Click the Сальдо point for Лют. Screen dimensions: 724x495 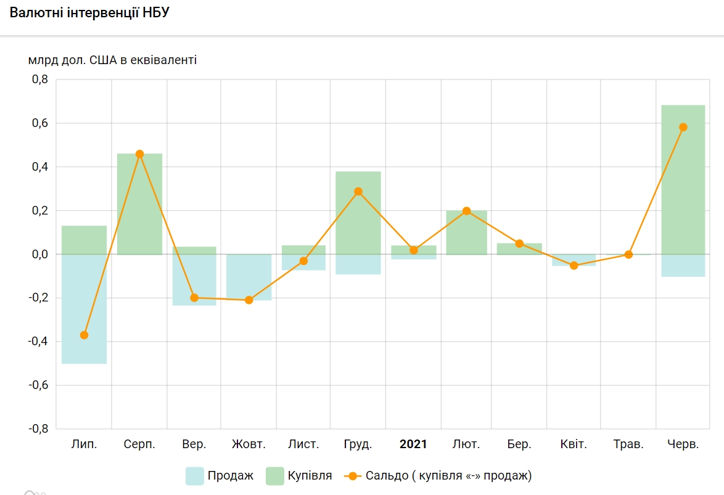(467, 211)
